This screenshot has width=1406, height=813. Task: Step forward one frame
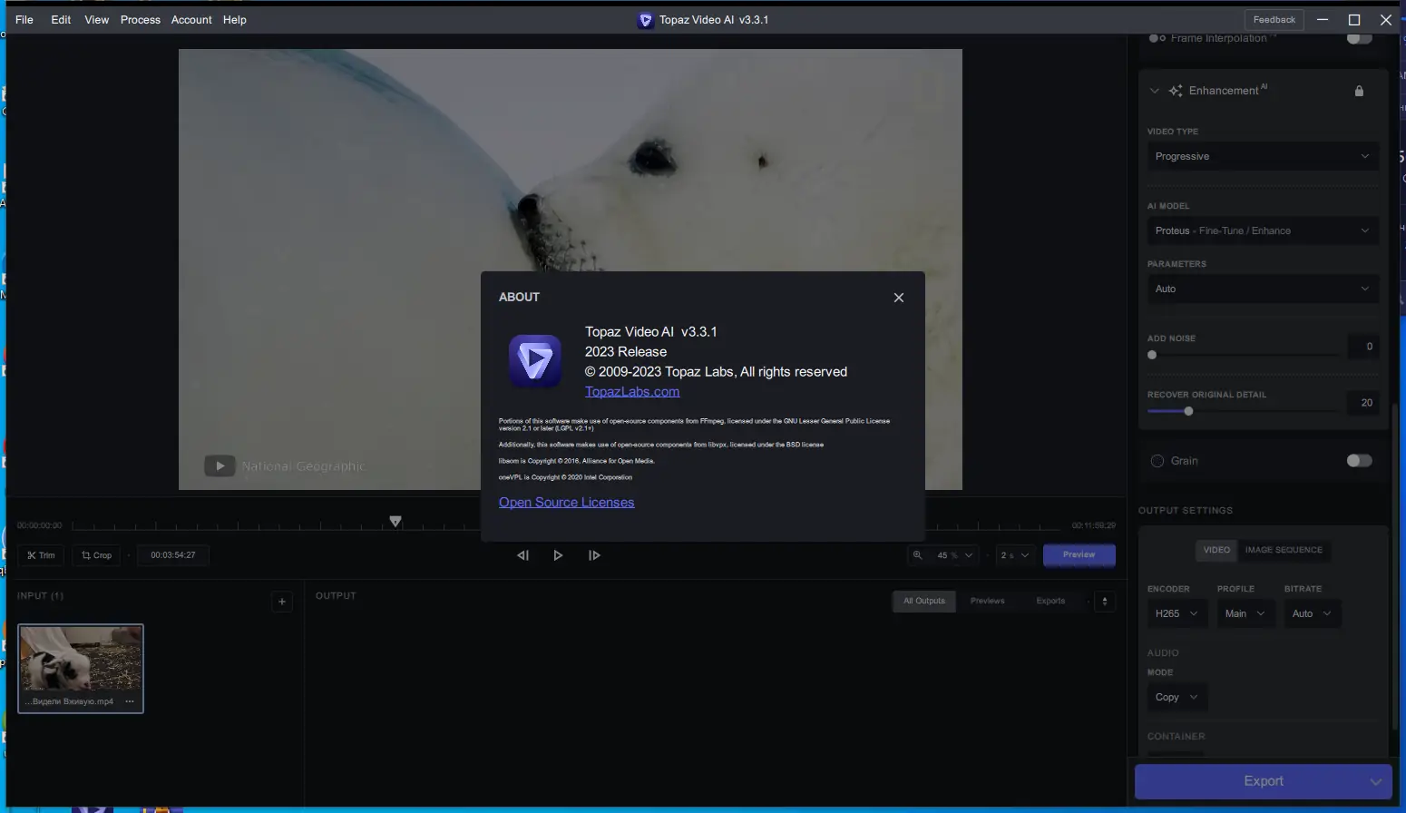click(594, 555)
